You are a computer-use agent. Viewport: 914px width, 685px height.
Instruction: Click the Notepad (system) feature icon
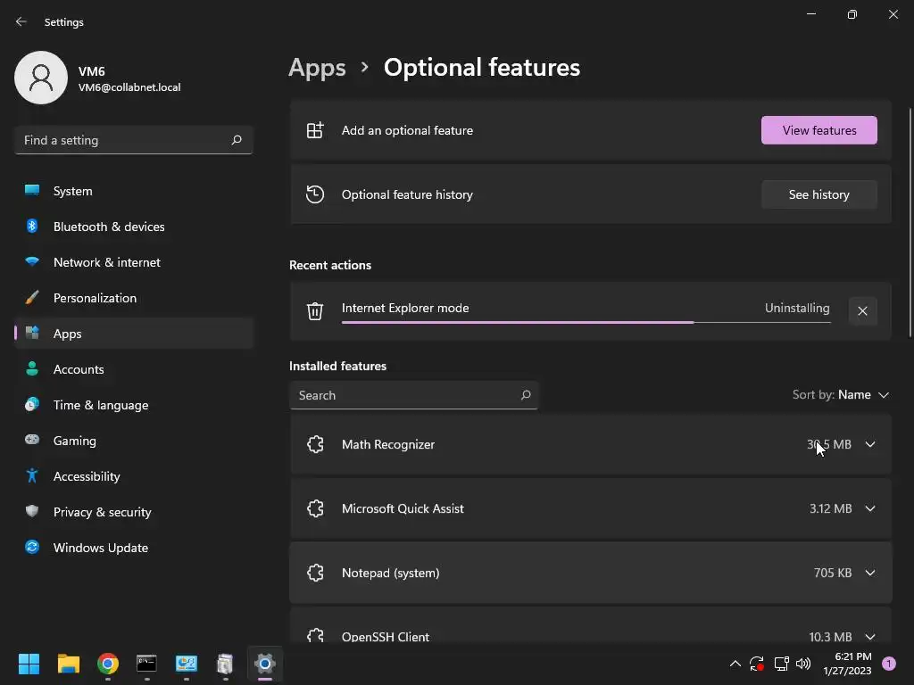315,573
